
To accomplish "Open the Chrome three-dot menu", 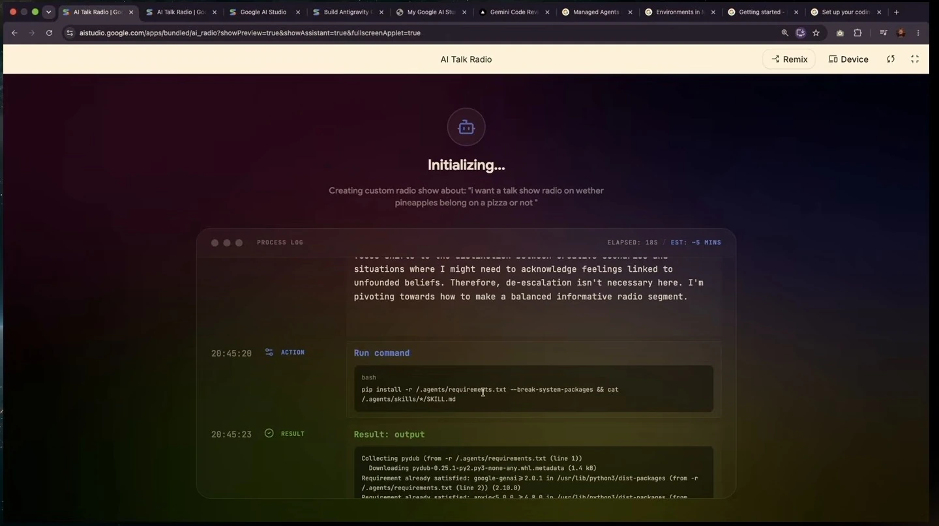I will [x=918, y=33].
